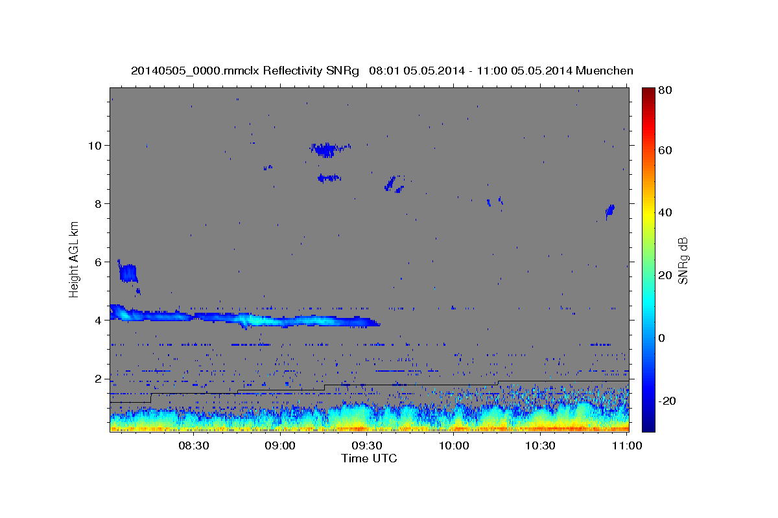
Task: Click the cloud patch near 8 km at right edge
Action: coord(609,210)
